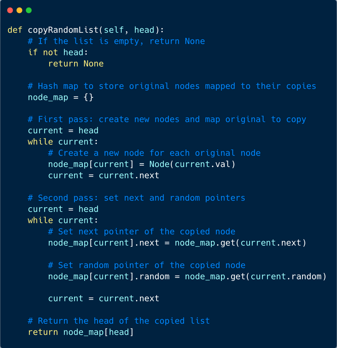337x348 pixels.
Task: Click the 'First pass' comment line
Action: tap(167, 119)
